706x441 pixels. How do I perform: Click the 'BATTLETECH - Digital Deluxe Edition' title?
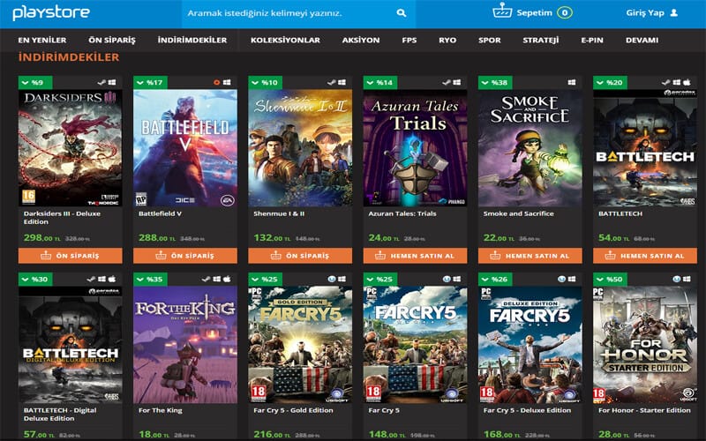click(x=60, y=415)
